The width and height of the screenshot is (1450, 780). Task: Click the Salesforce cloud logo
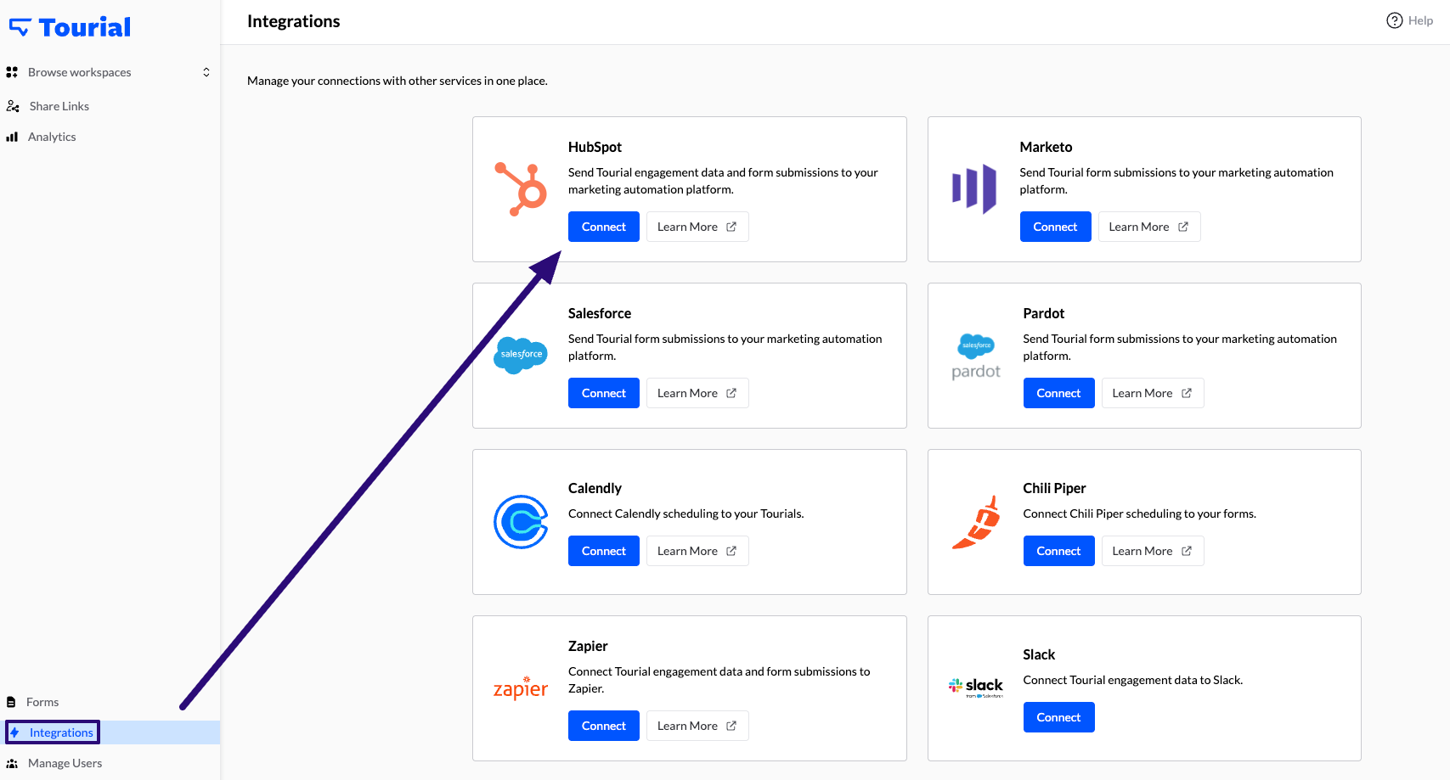click(521, 355)
